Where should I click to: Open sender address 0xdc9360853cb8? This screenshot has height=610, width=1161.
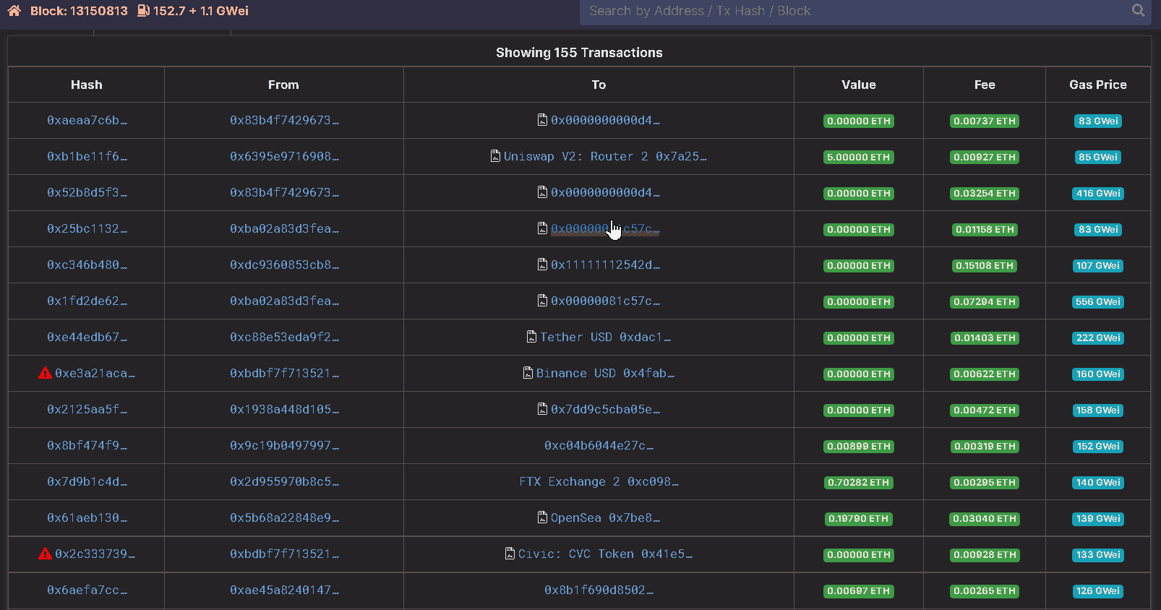tap(284, 265)
